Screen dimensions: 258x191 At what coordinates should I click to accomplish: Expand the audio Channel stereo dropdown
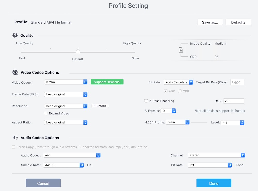click(x=216, y=155)
